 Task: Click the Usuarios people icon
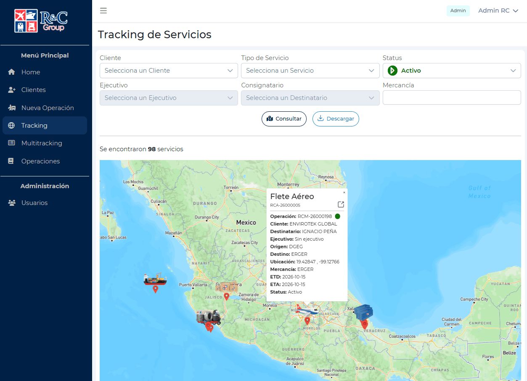pos(12,203)
